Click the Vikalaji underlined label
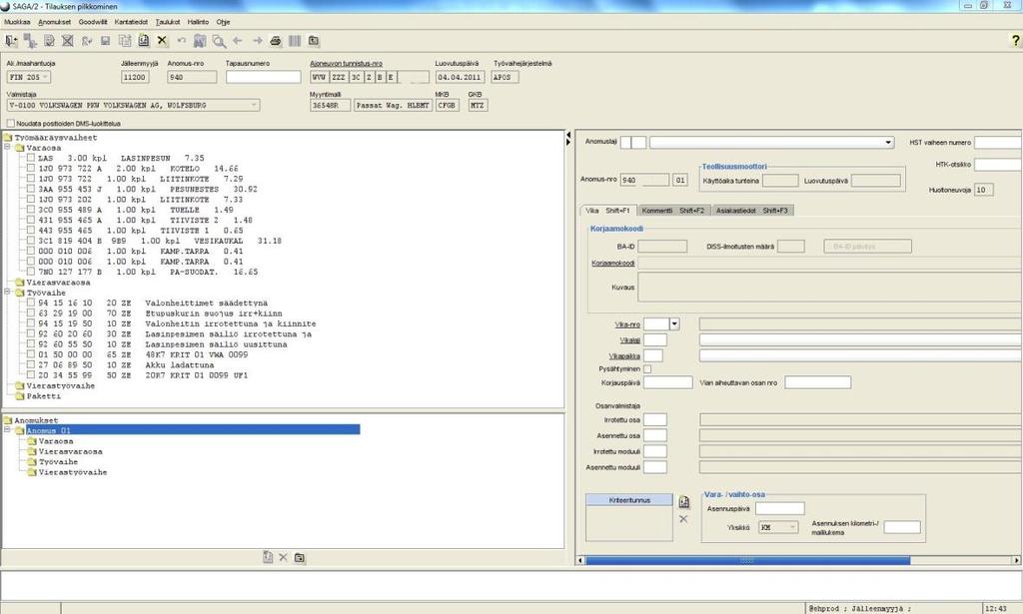This screenshot has width=1023, height=614. point(630,340)
